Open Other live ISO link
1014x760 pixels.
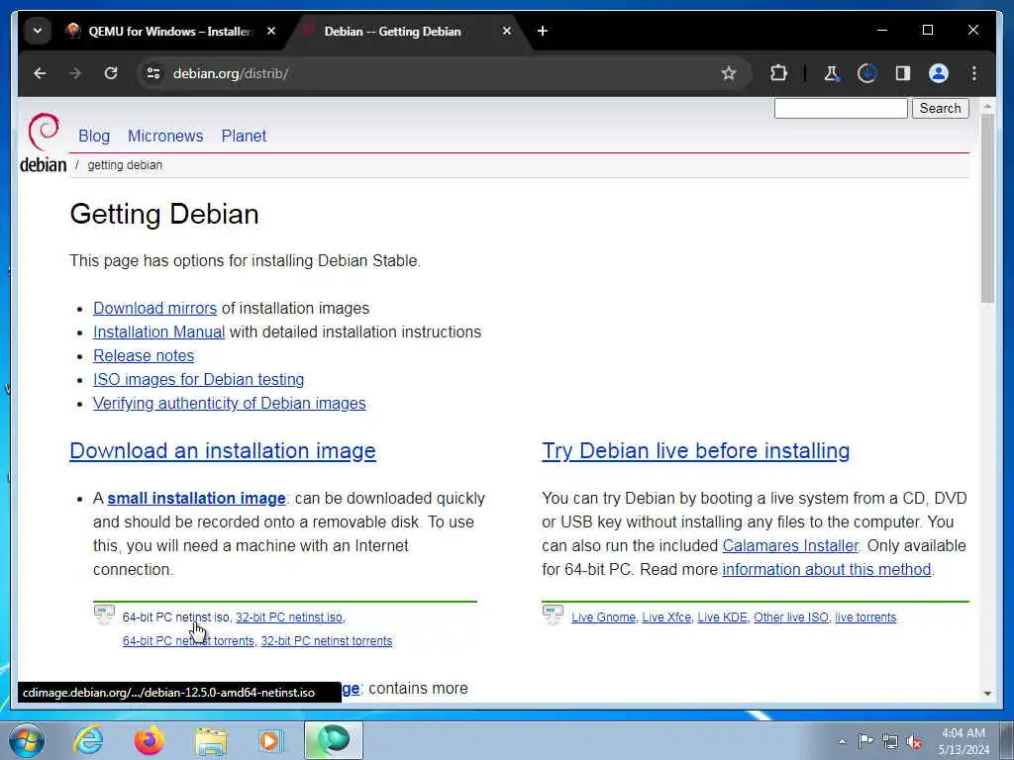click(x=791, y=617)
